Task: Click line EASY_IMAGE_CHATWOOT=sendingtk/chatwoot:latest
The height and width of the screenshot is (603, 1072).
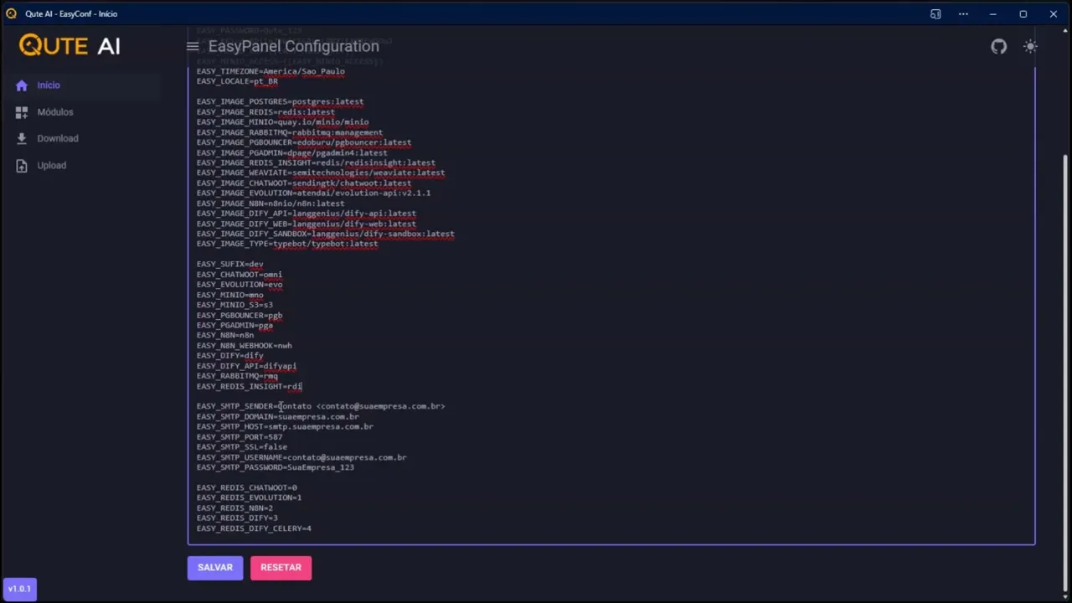Action: pos(304,183)
